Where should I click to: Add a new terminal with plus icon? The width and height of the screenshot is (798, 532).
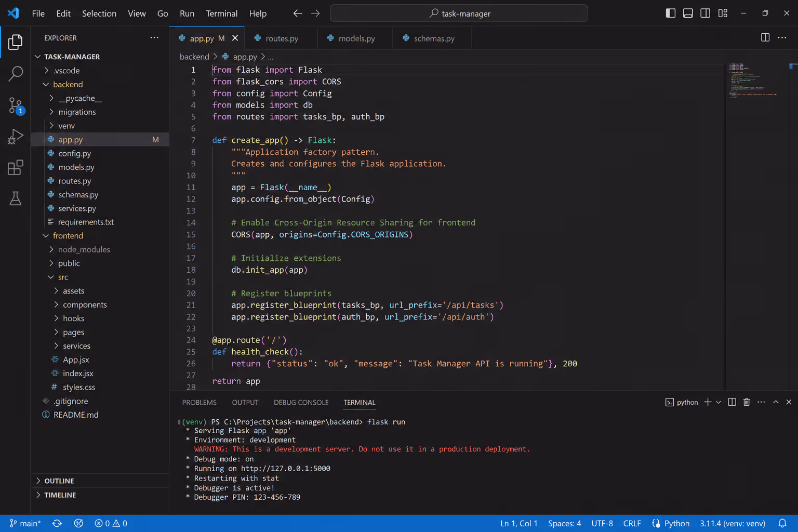708,402
